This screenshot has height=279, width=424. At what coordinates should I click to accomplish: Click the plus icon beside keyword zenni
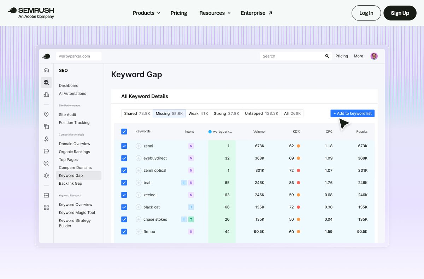pos(139,146)
